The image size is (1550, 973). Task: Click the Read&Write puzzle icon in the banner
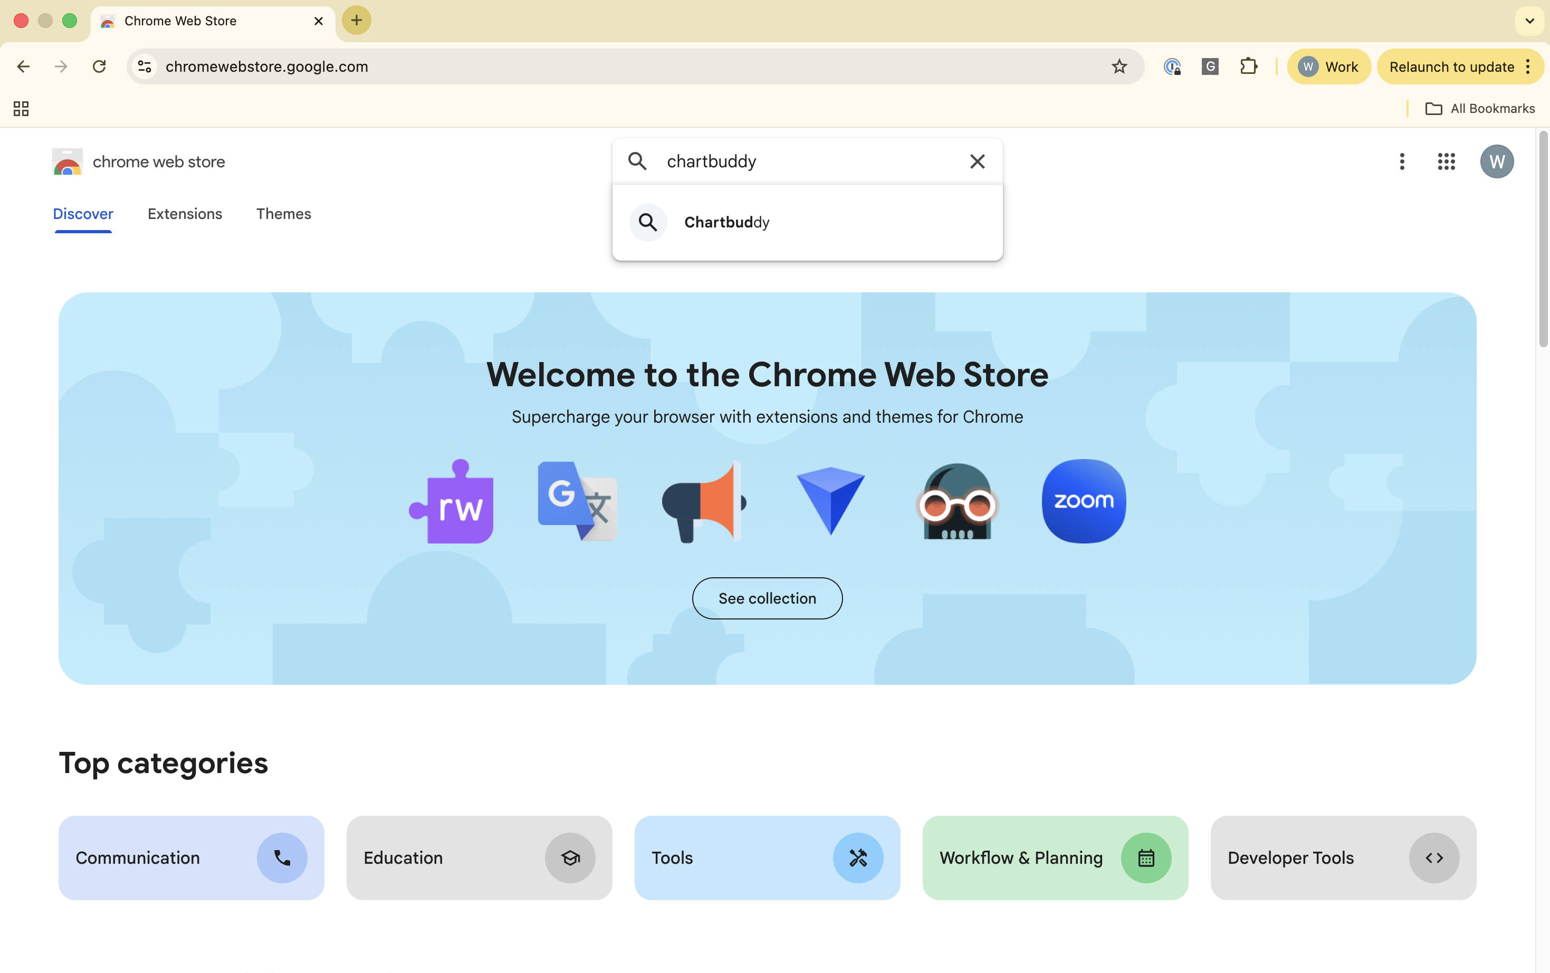click(x=451, y=501)
